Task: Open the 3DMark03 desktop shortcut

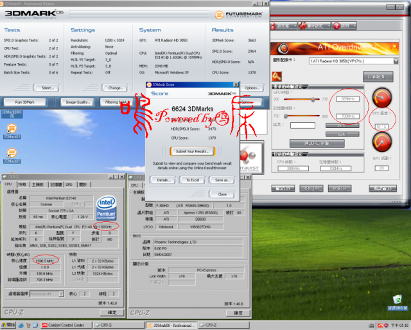Action: 12,131
